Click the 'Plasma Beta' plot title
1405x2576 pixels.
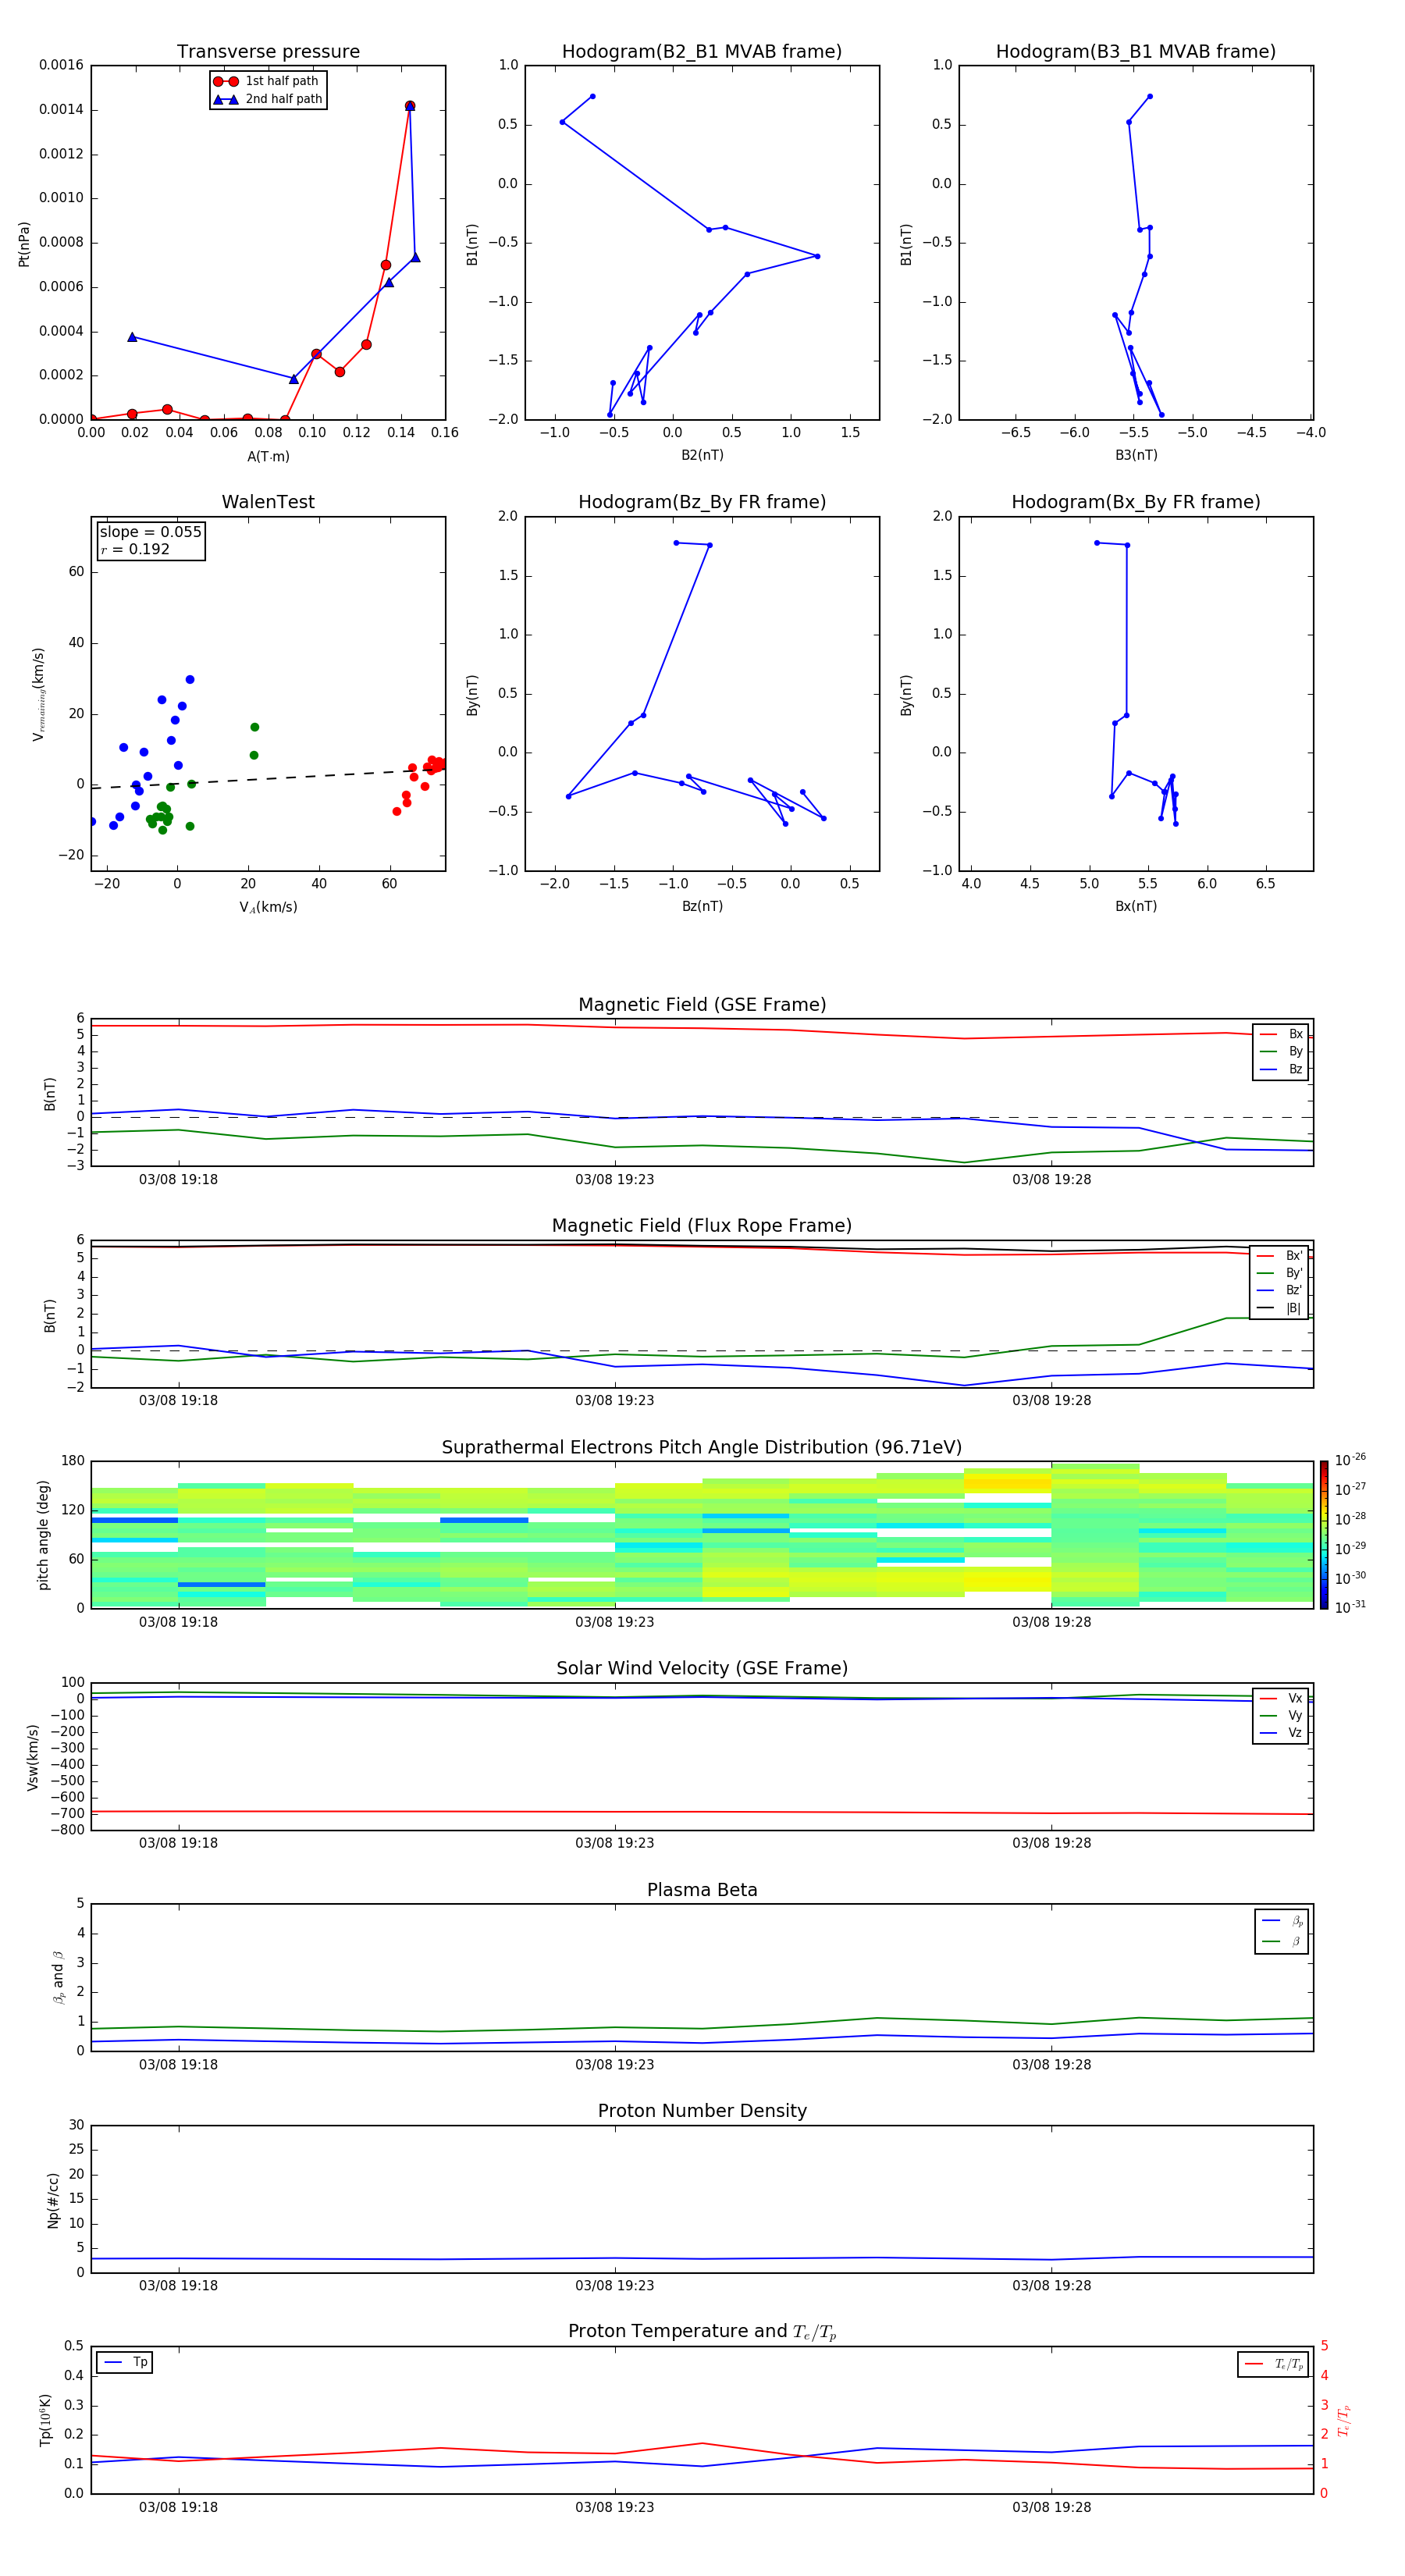click(702, 1890)
